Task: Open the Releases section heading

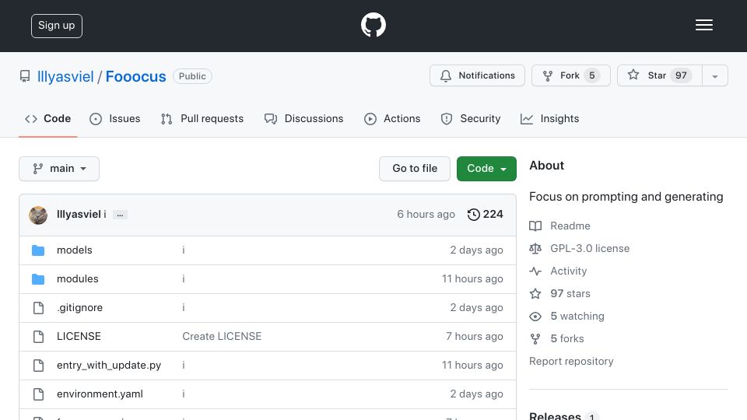Action: (x=555, y=415)
